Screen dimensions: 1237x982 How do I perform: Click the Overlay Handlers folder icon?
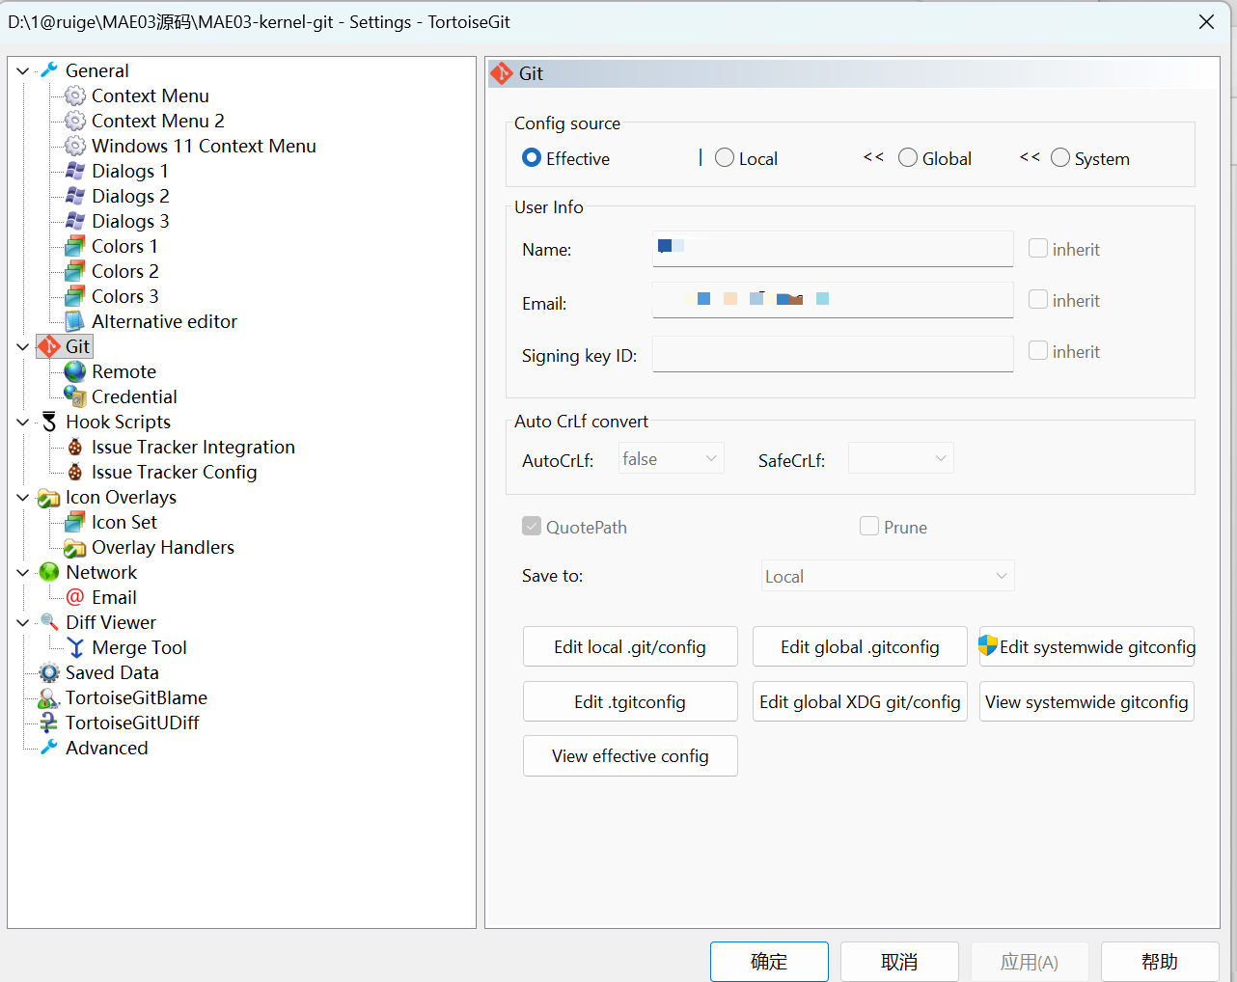tap(75, 547)
